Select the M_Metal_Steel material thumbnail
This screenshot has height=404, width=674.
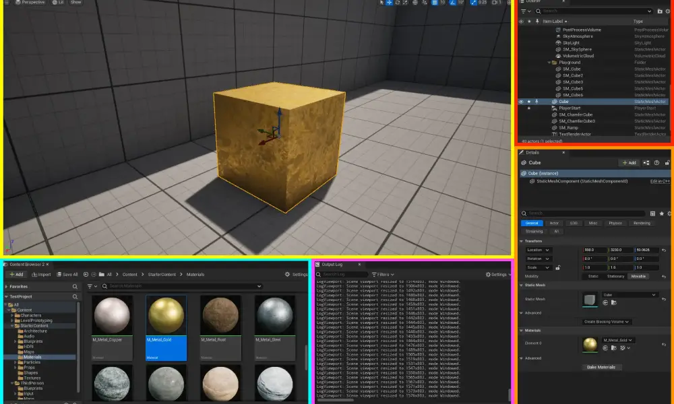click(275, 315)
